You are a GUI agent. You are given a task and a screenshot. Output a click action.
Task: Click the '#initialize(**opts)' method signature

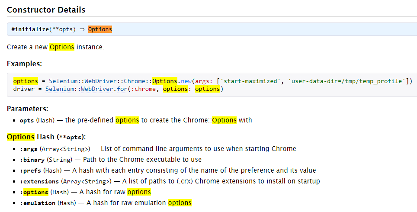43,29
